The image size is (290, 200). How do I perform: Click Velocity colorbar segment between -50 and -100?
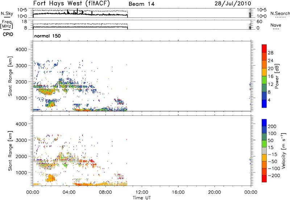[264, 165]
